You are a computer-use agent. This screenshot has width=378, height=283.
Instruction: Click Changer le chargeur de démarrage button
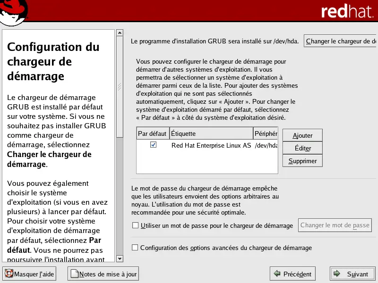coord(340,42)
